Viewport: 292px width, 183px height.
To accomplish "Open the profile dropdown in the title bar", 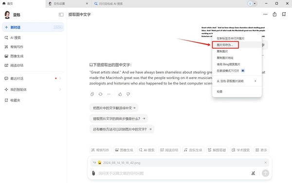I will (x=252, y=3).
